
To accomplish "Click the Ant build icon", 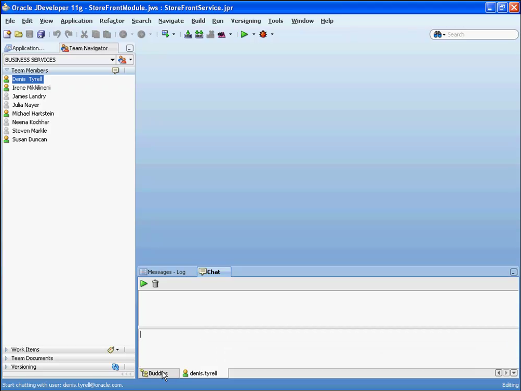I will pyautogui.click(x=222, y=34).
